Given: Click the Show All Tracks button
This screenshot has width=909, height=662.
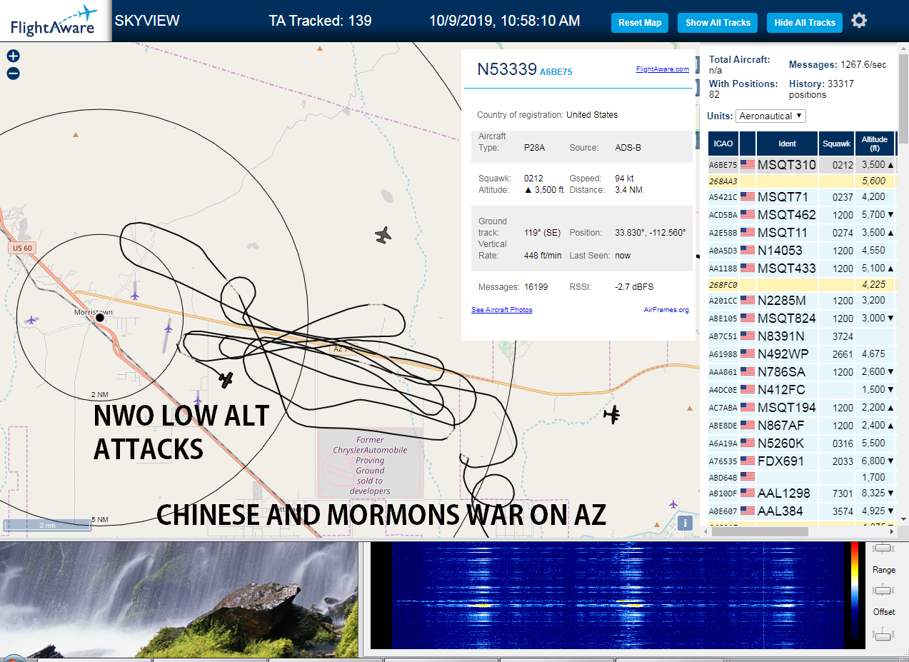Looking at the screenshot, I should click(x=718, y=23).
